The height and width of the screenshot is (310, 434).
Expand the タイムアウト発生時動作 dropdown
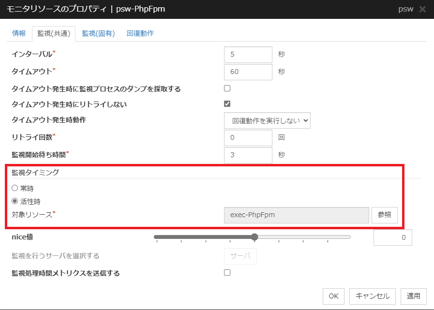pos(267,120)
